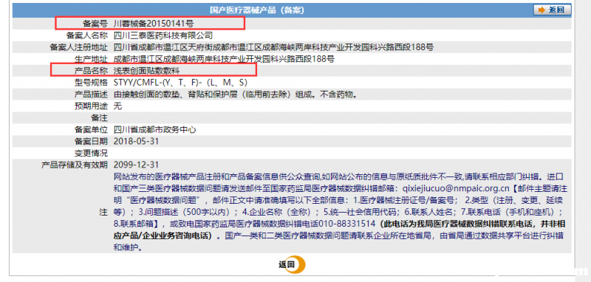Click the date 2018-05-31
Screen dimensions: 591x282
(136, 141)
